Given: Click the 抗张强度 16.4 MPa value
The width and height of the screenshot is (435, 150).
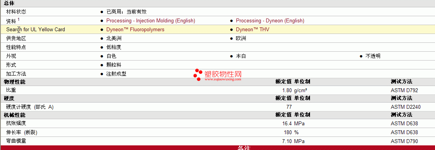Looking at the screenshot, I should pos(293,123).
